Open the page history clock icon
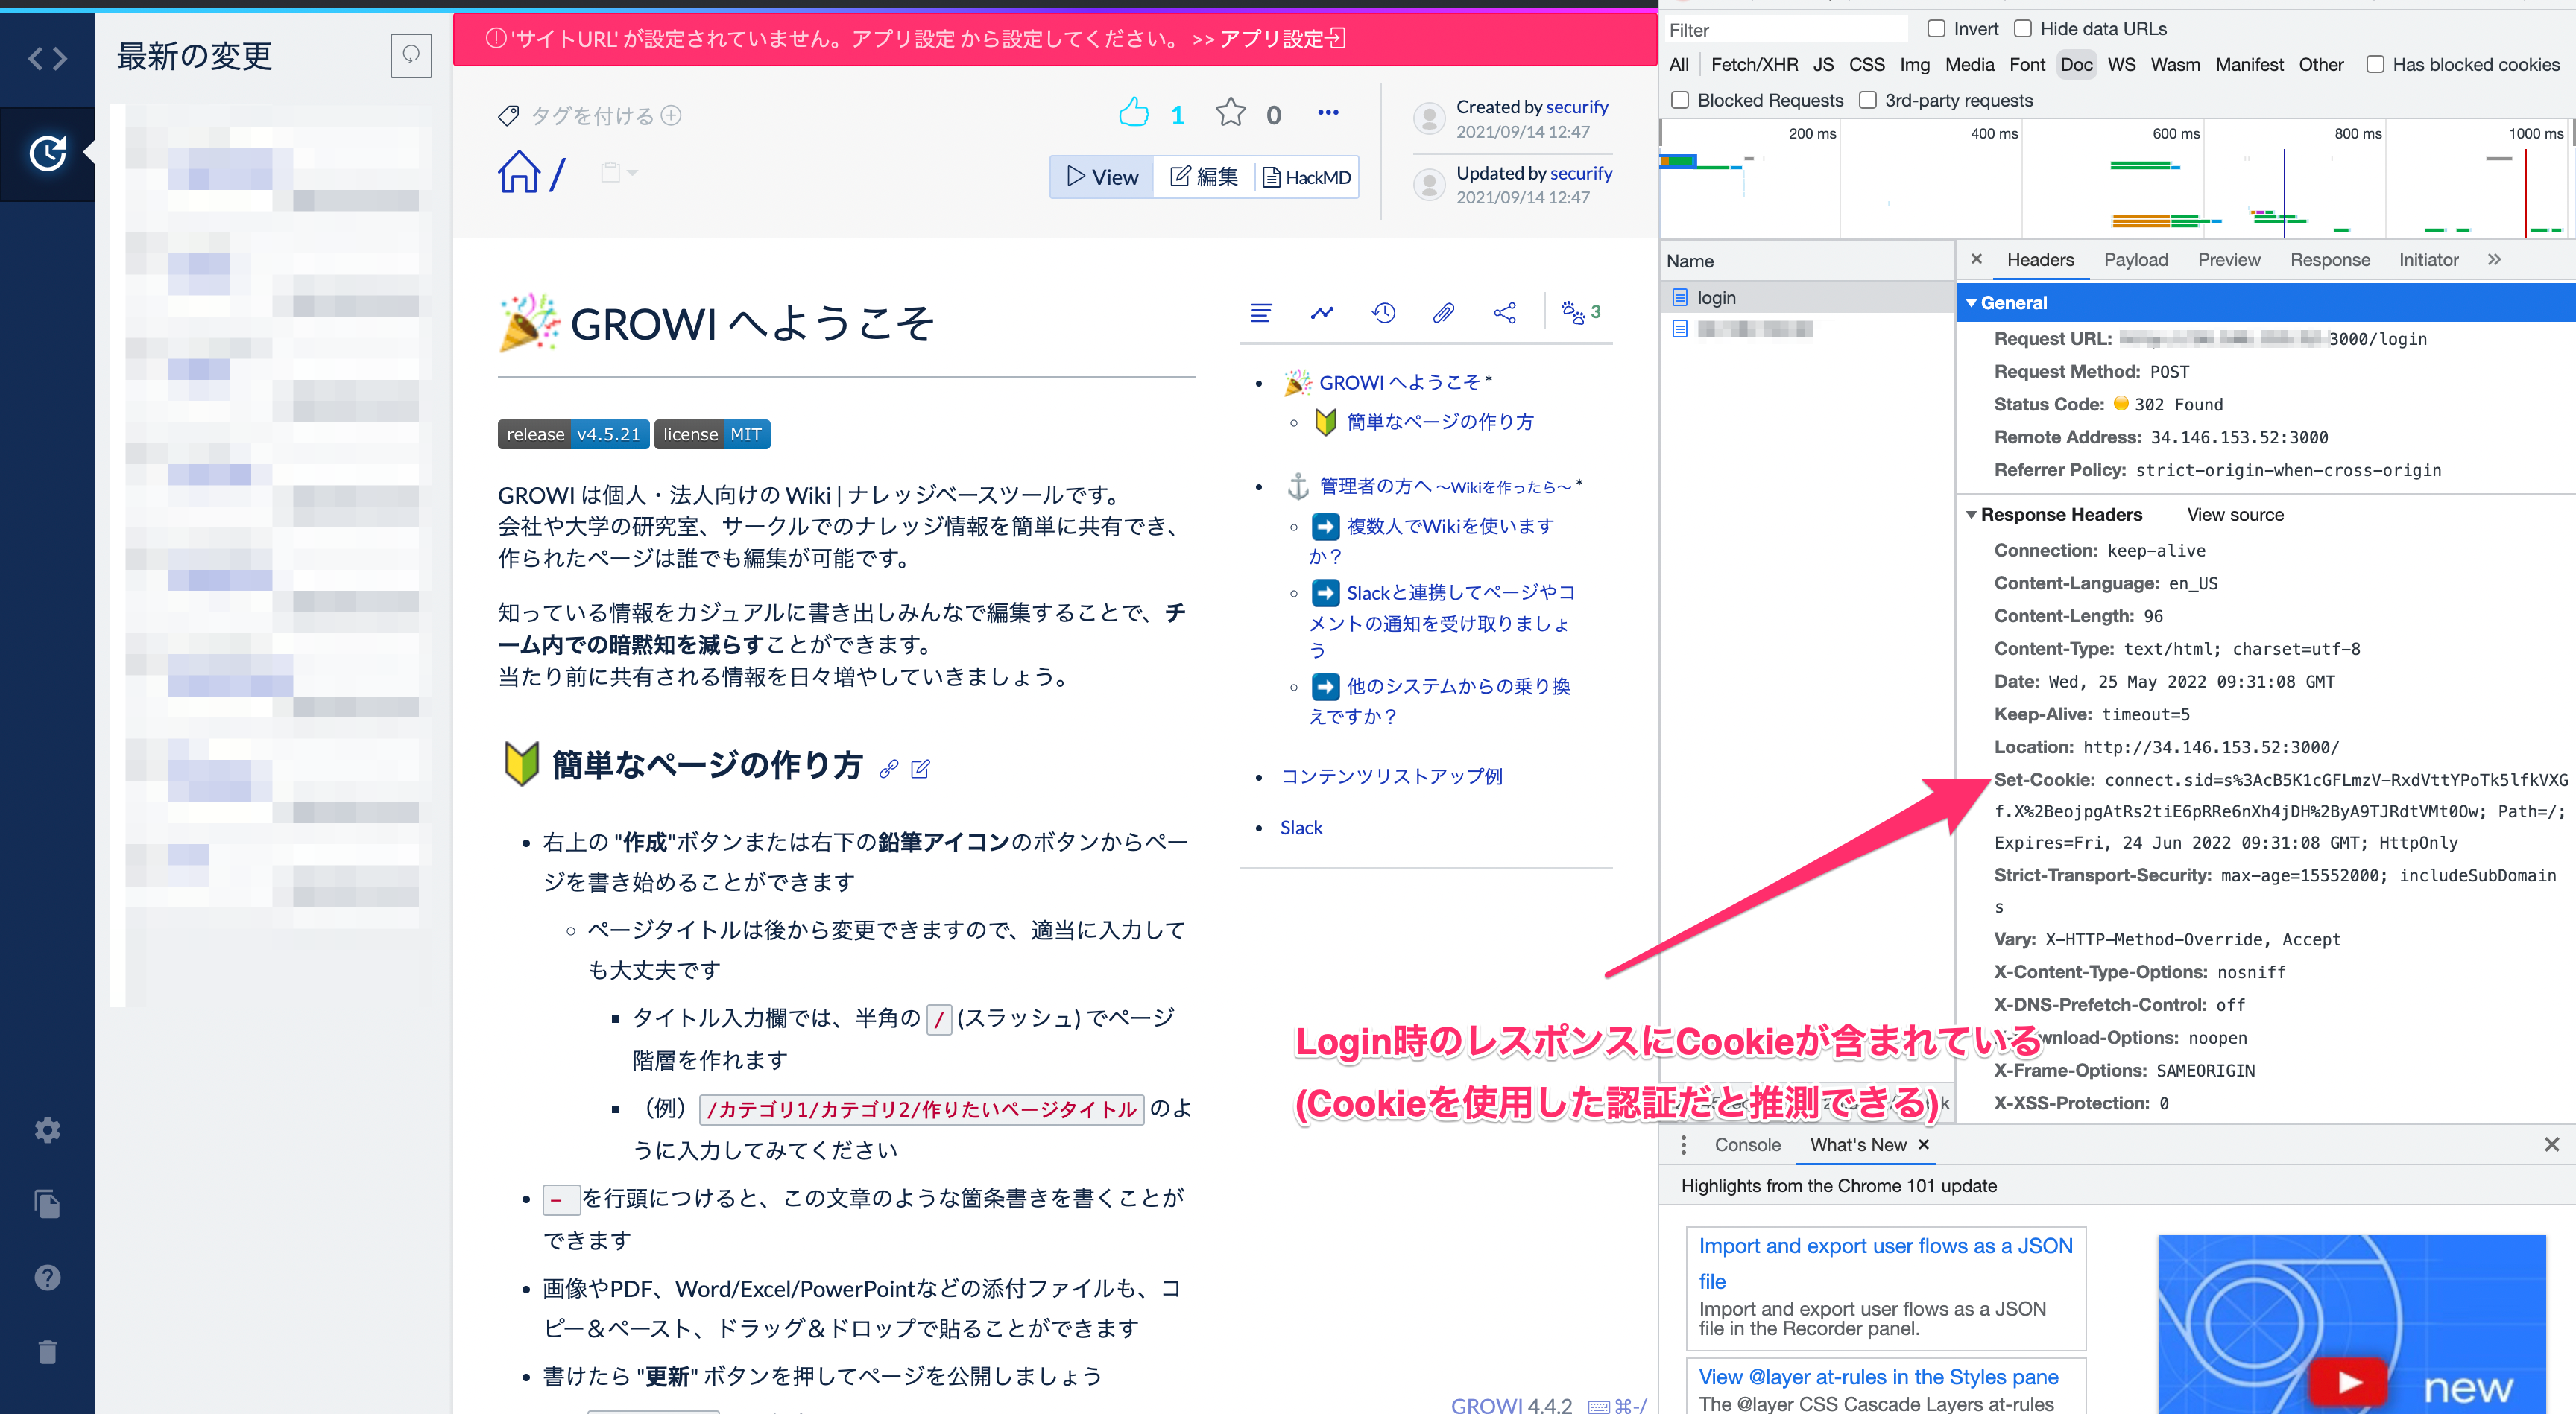2576x1414 pixels. 1383,313
